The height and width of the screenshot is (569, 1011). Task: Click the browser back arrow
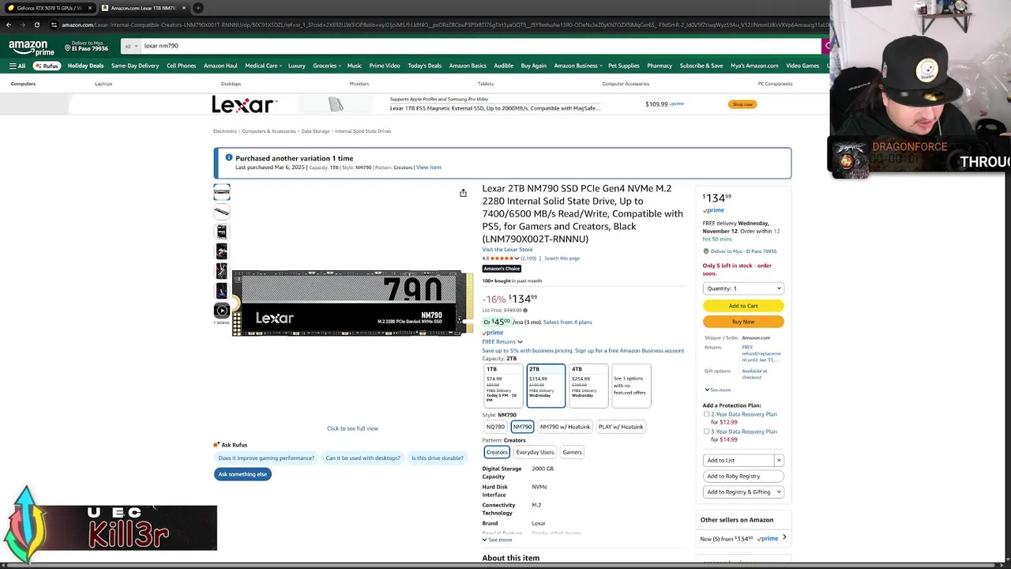9,24
